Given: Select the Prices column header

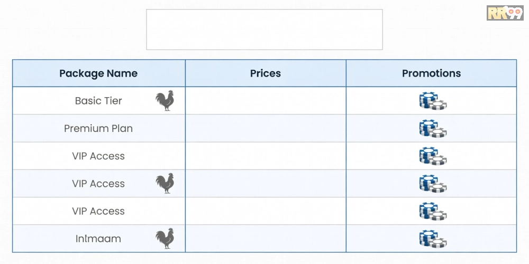Looking at the screenshot, I should click(x=266, y=73).
